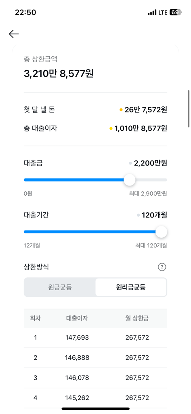191x414 pixels.
Task: Tap the yellow dot beside 첫 달 낼 돈
Action: 121,110
